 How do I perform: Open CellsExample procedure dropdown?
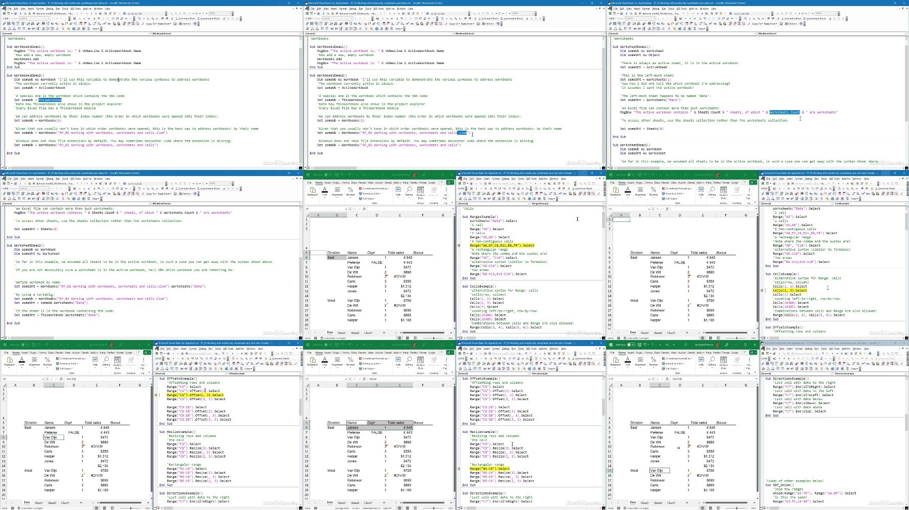(x=904, y=203)
